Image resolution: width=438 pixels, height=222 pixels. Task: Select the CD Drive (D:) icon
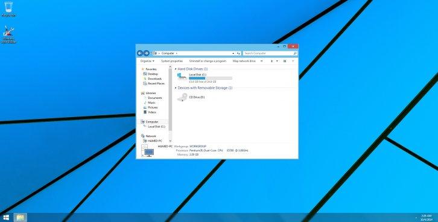pos(182,97)
